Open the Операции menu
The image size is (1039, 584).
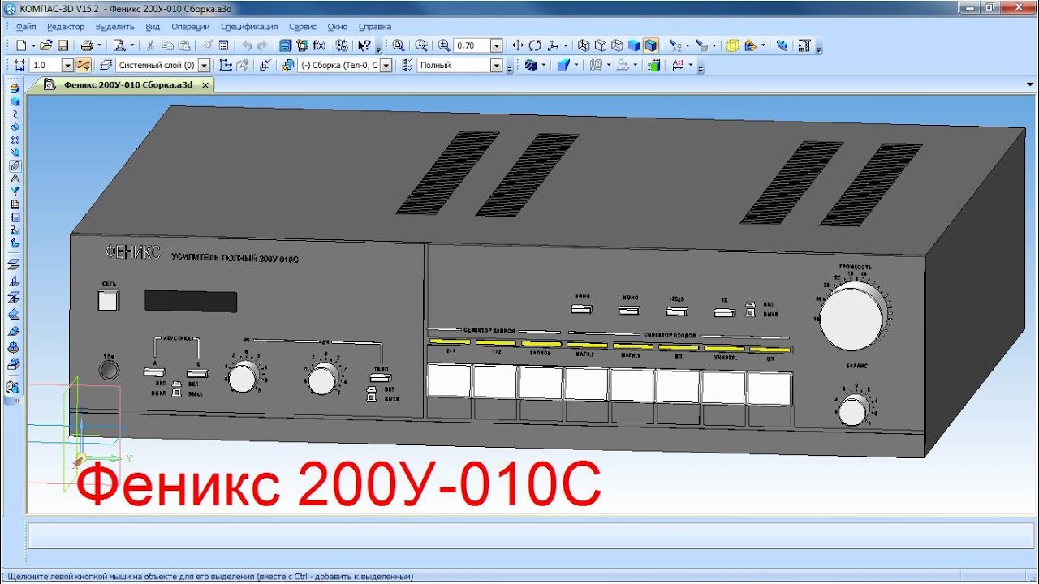(x=191, y=27)
